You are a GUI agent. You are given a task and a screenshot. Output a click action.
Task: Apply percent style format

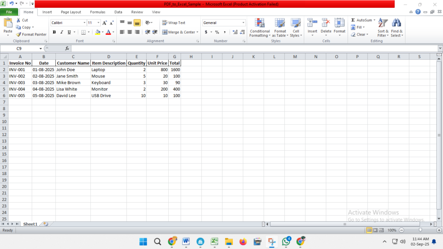[x=217, y=32]
